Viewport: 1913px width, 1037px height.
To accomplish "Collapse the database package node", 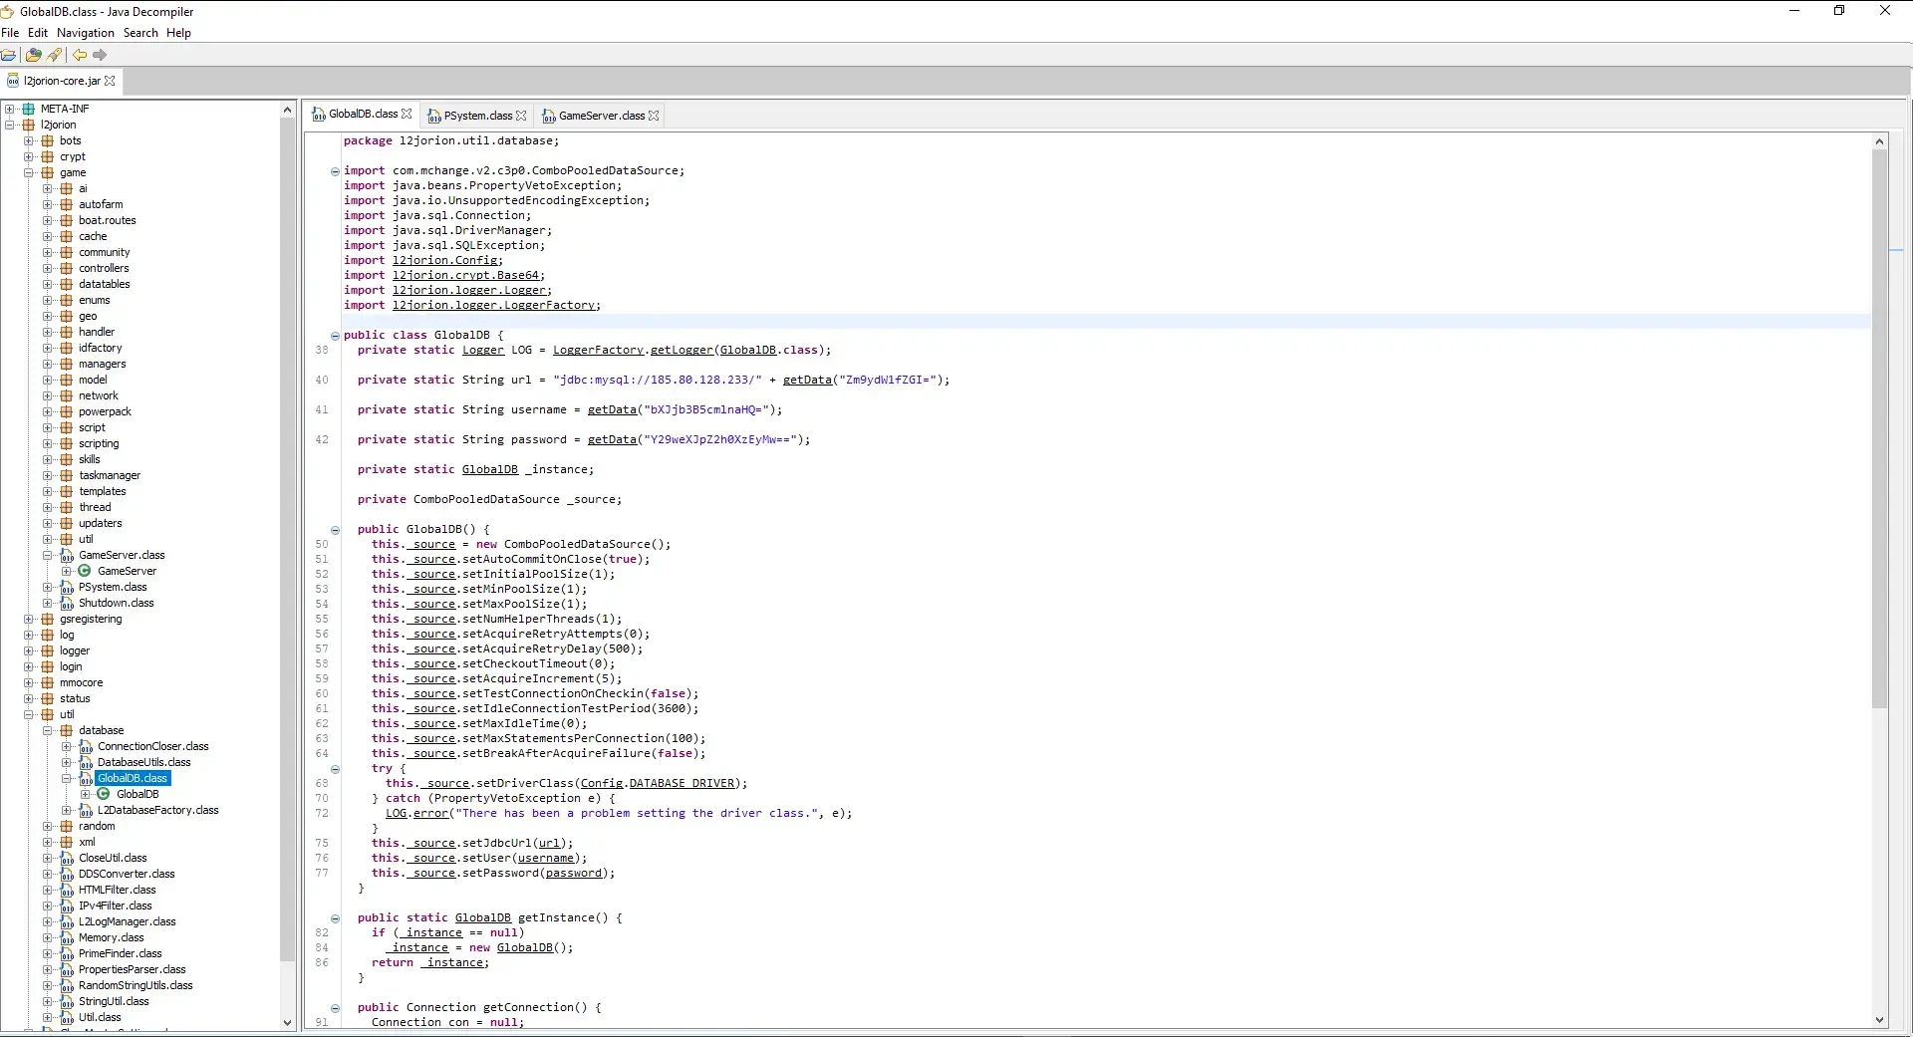I will click(48, 730).
